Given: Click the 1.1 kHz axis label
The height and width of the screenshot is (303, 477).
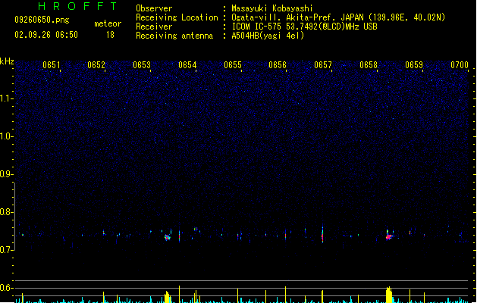Looking at the screenshot, I should click(x=7, y=98).
